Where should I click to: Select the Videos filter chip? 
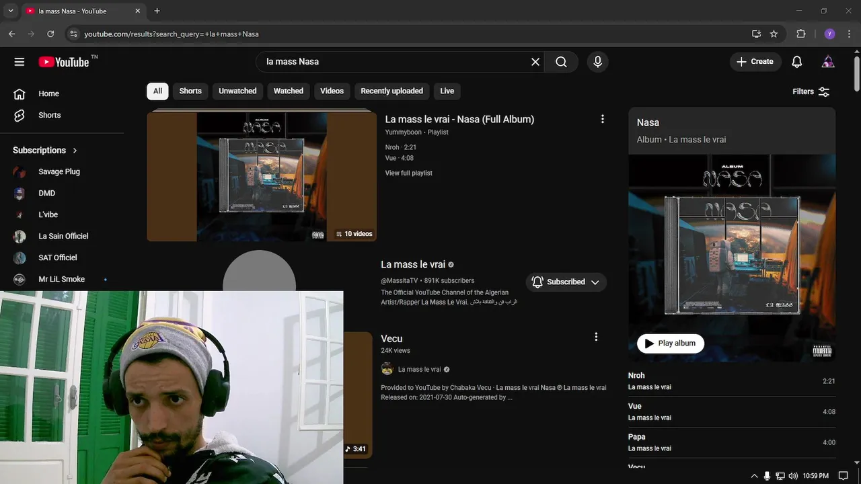(x=332, y=91)
